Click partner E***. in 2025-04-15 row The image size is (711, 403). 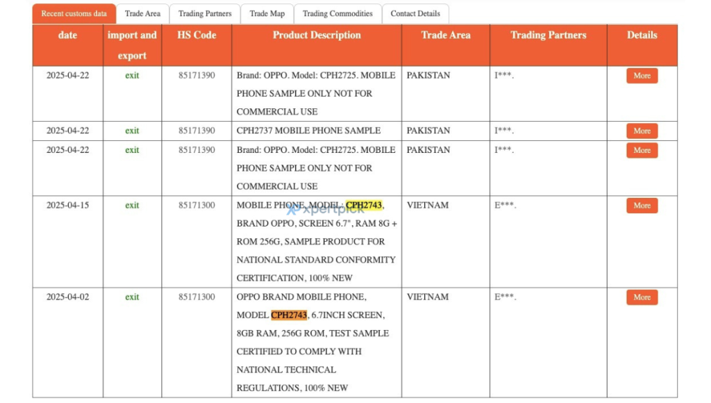tap(505, 205)
